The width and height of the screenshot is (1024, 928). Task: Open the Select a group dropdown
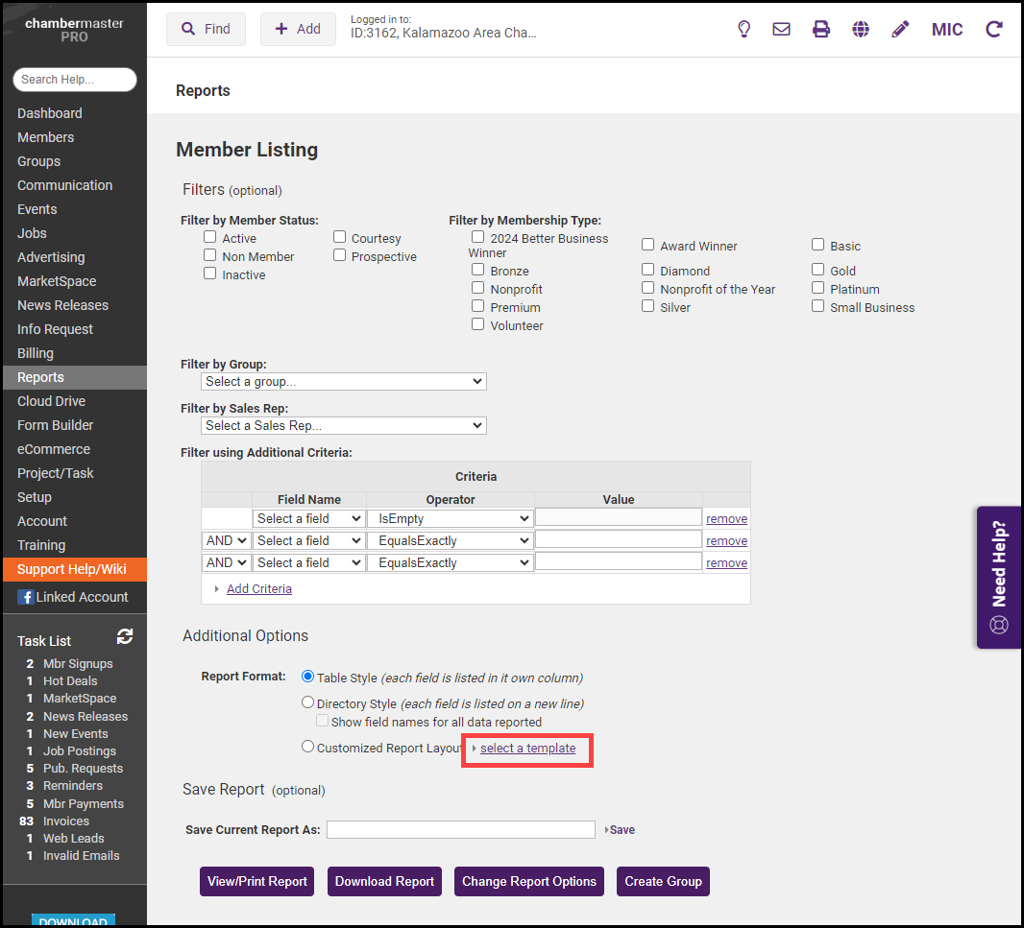click(x=344, y=381)
